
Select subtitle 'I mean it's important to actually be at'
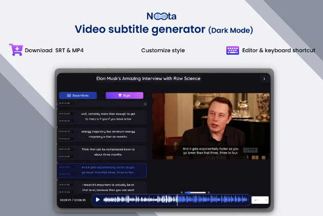pyautogui.click(x=102, y=187)
